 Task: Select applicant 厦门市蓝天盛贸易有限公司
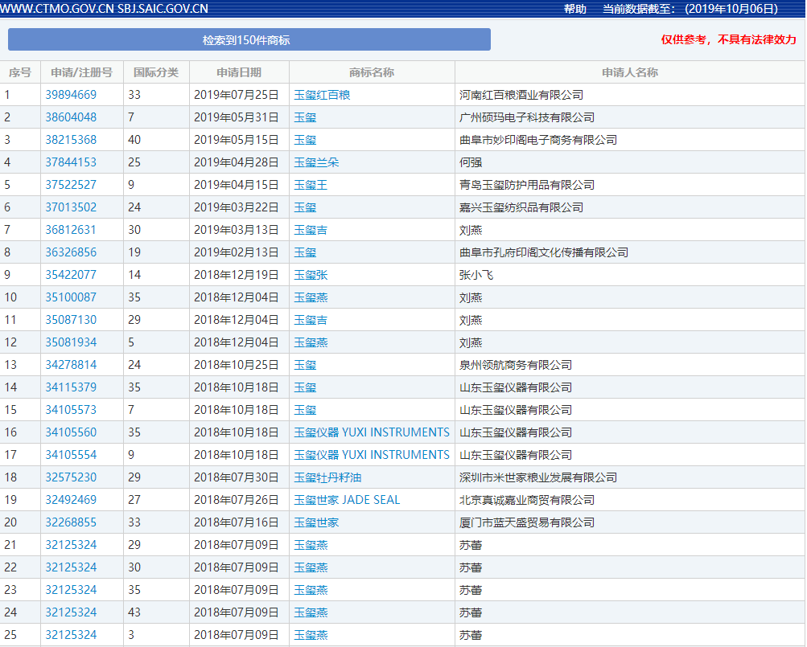tap(527, 522)
